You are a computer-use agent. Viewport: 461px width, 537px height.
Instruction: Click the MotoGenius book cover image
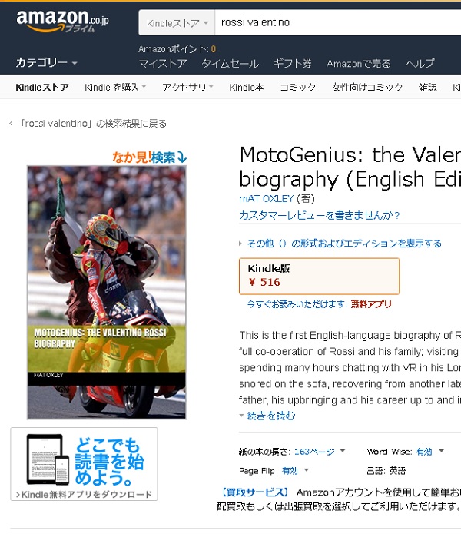pyautogui.click(x=107, y=292)
